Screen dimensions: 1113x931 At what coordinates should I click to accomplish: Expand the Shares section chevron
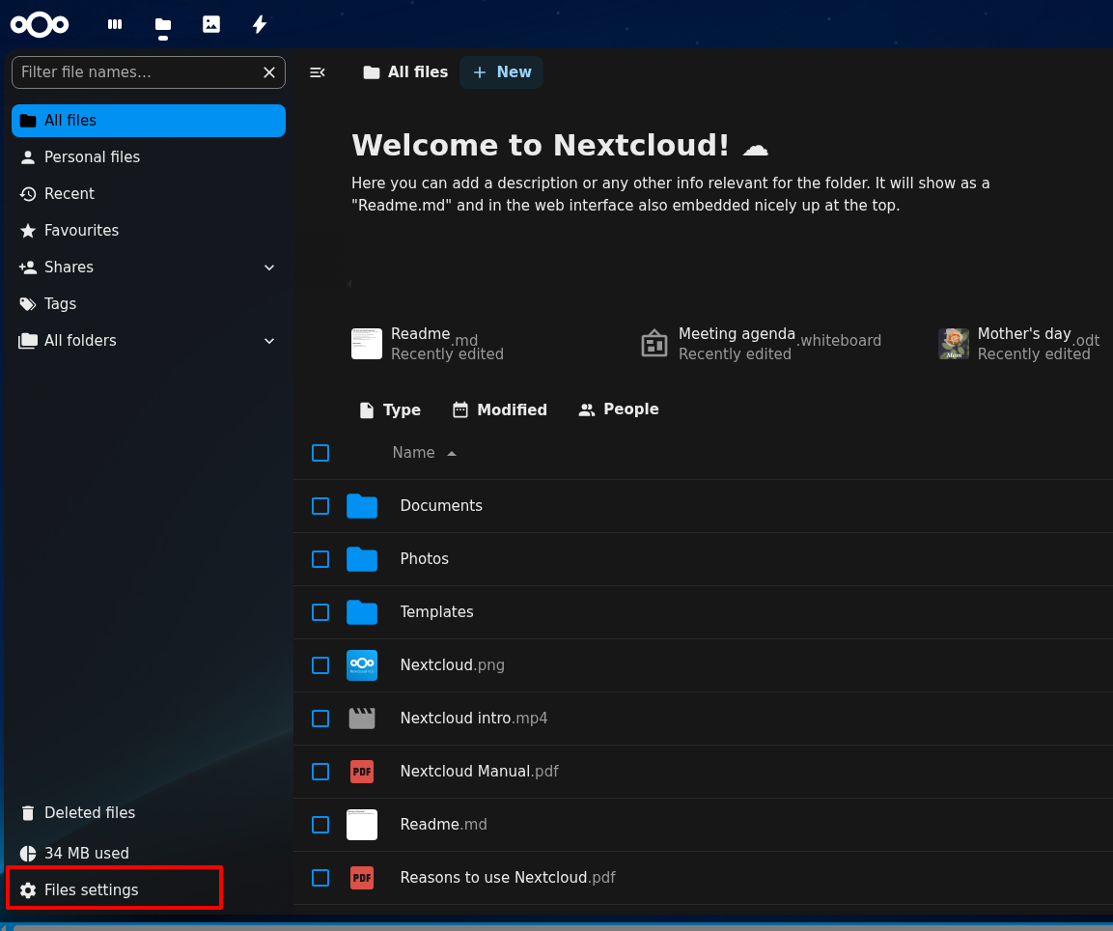pyautogui.click(x=269, y=268)
